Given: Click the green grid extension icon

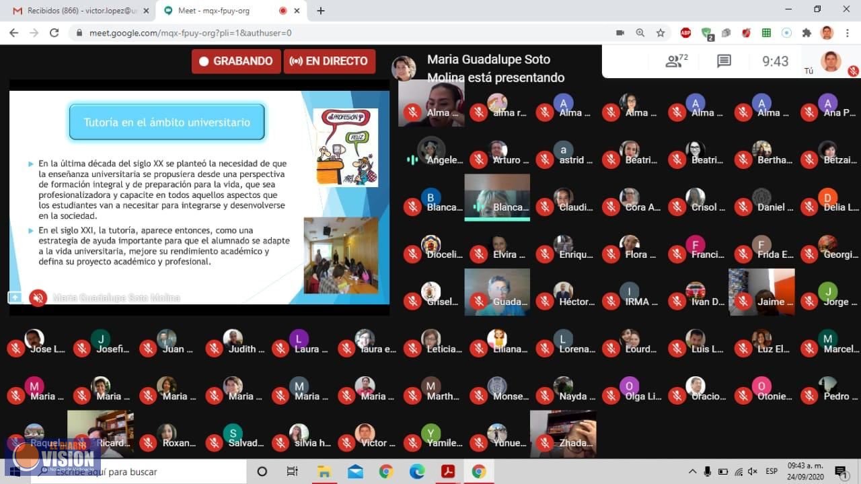Looking at the screenshot, I should (x=766, y=32).
